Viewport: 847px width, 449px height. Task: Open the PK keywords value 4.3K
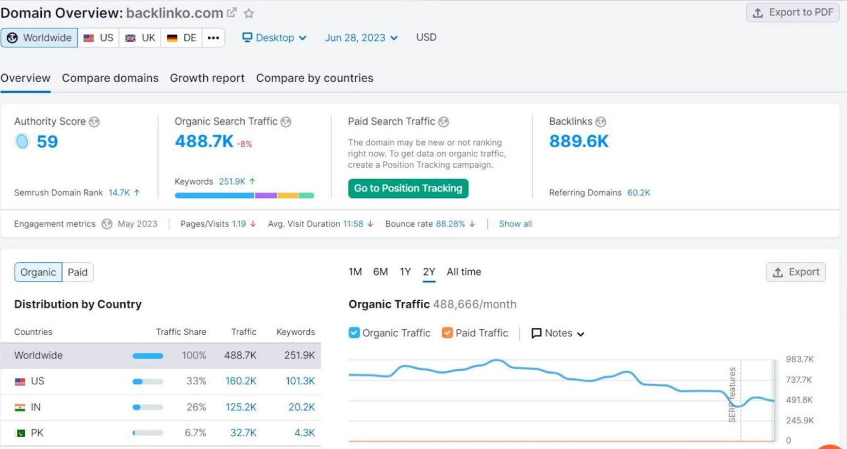(x=305, y=433)
